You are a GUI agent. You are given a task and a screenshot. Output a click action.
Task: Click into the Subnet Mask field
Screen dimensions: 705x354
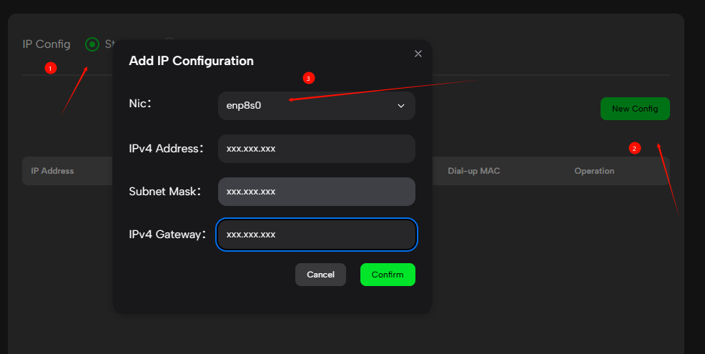click(316, 192)
